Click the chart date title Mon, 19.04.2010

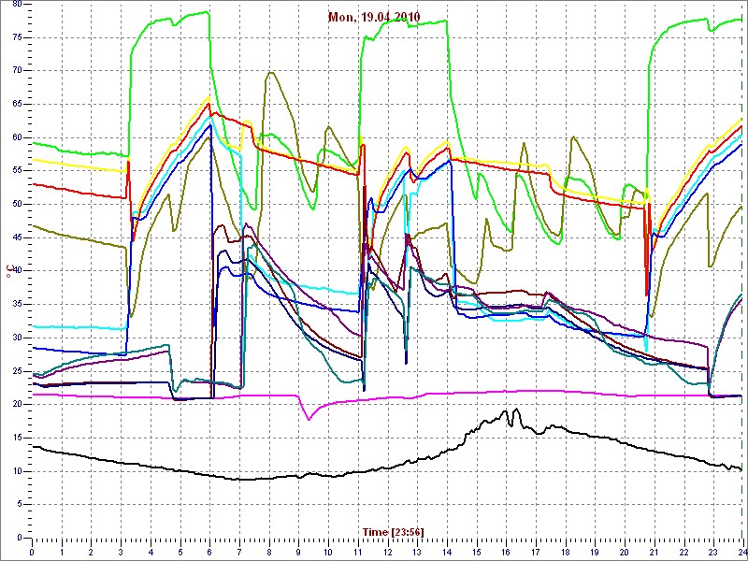tap(374, 17)
